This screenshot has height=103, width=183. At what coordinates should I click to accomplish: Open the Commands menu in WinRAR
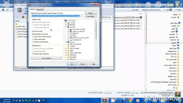pos(23,5)
